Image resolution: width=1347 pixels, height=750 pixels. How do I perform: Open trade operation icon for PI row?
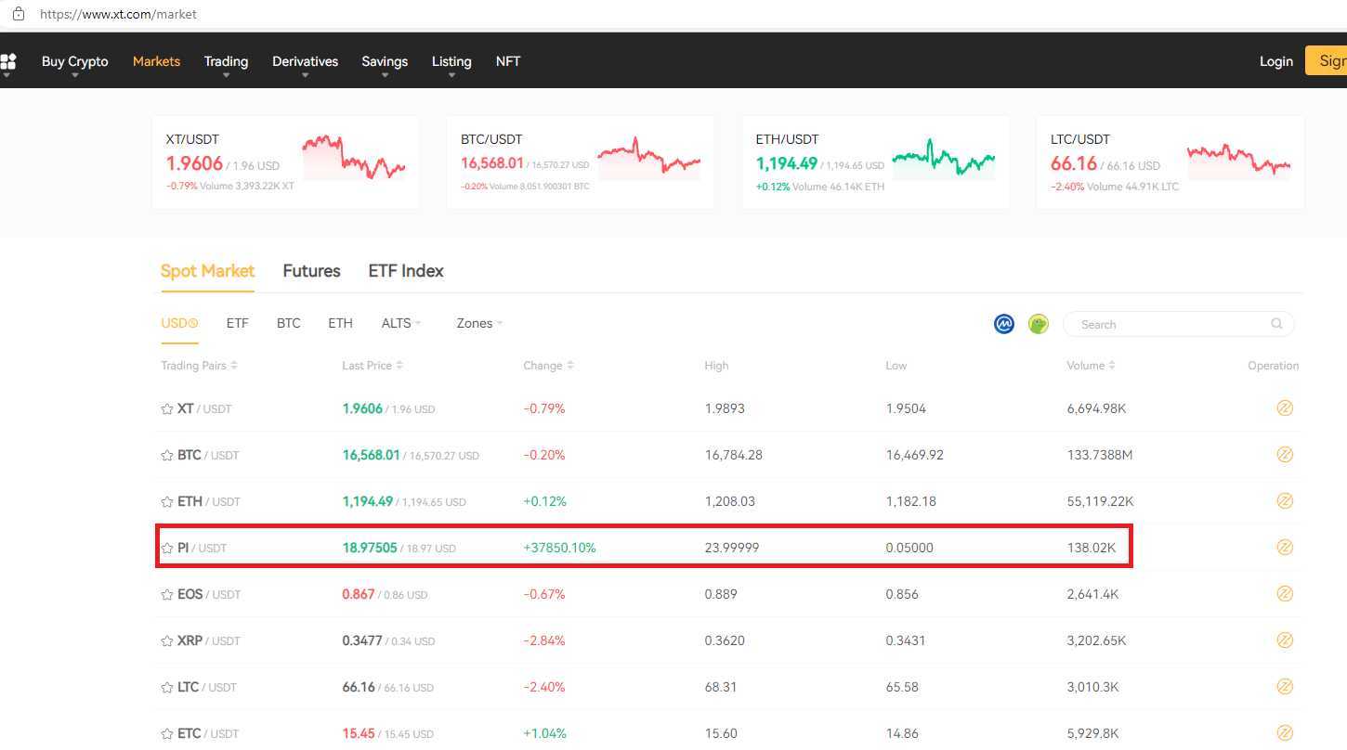click(1285, 547)
